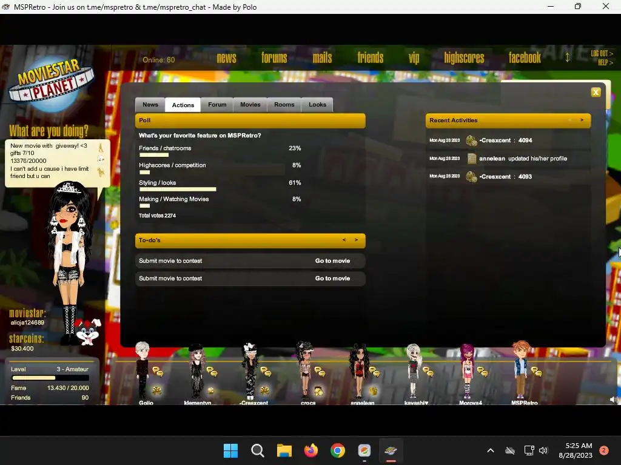
Task: Switch to the Movies tab
Action: 250,105
